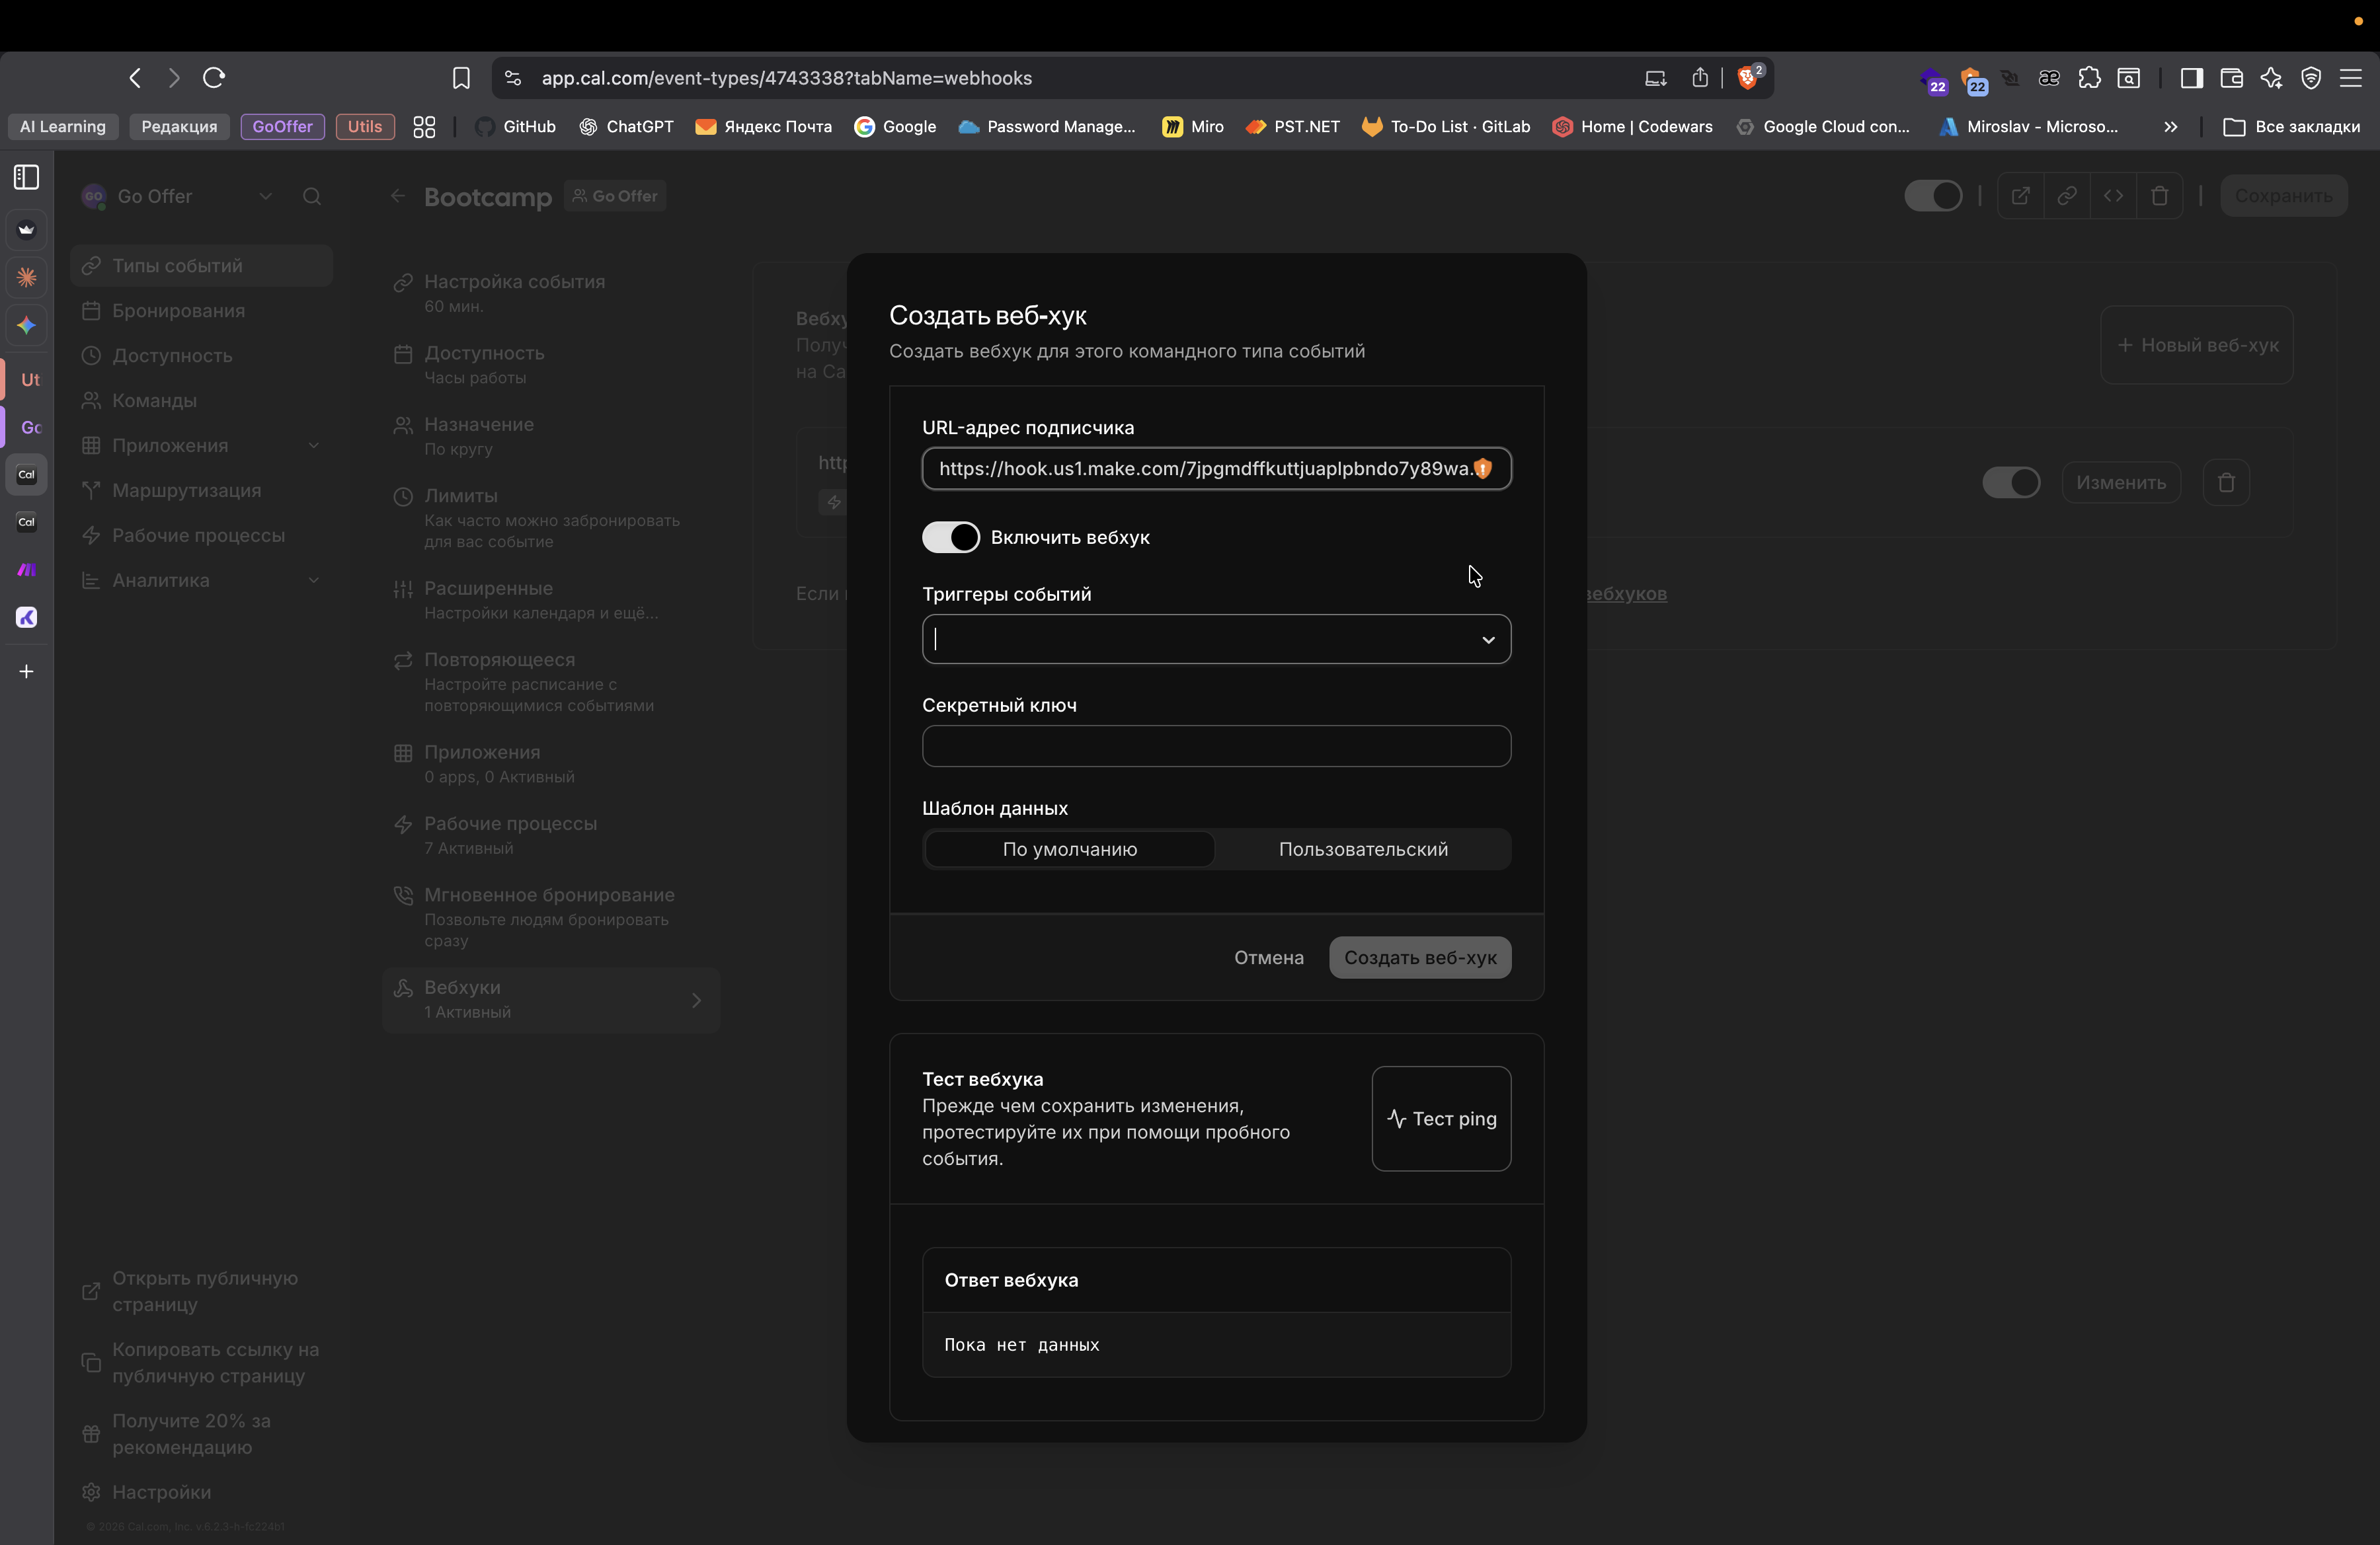
Task: Open the Brave Shields lion icon
Action: coord(1747,78)
